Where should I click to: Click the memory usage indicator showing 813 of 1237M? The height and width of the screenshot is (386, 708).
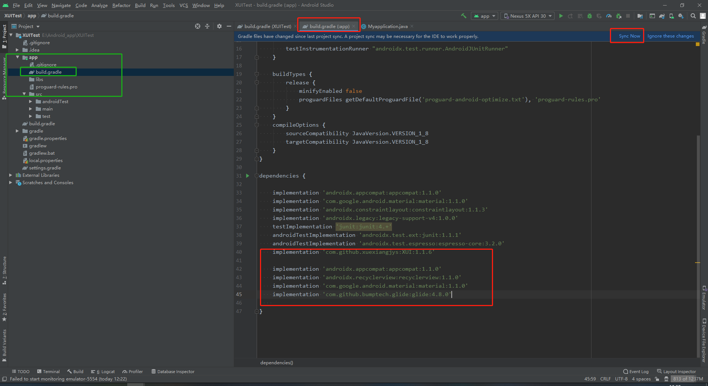(x=688, y=379)
